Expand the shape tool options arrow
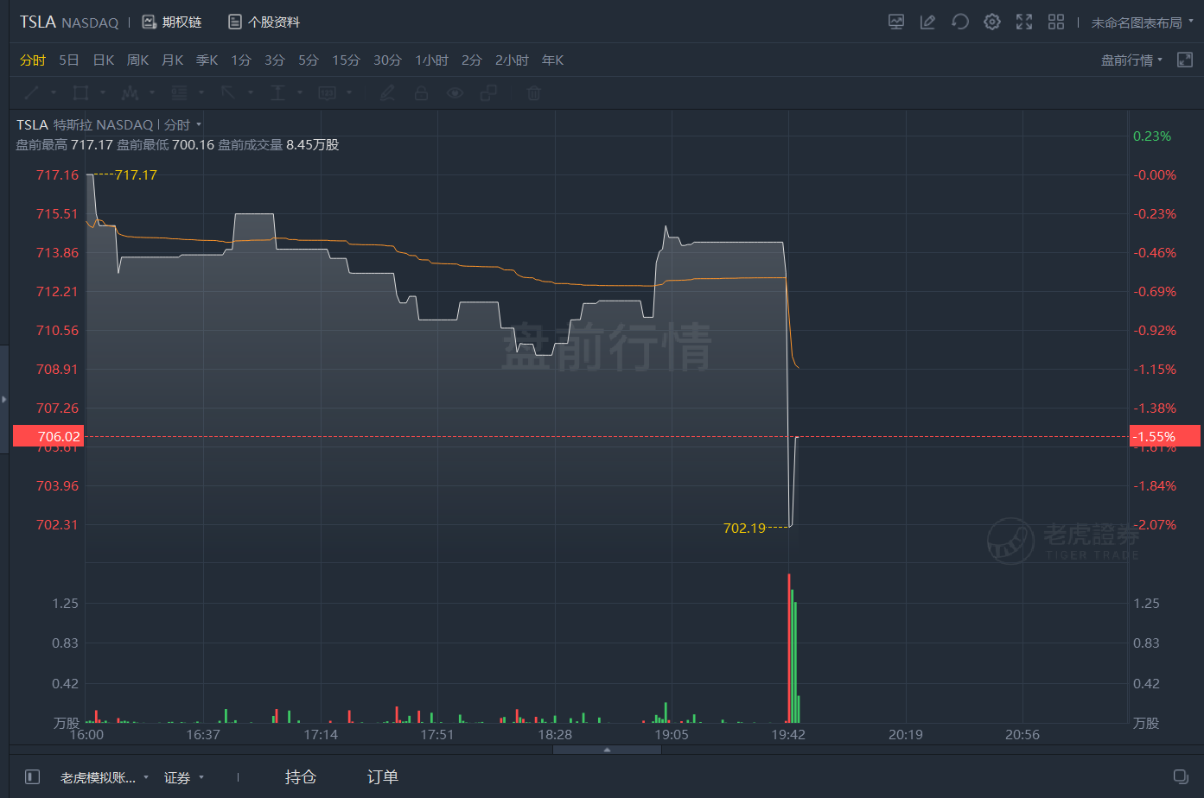The height and width of the screenshot is (798, 1204). coord(103,92)
